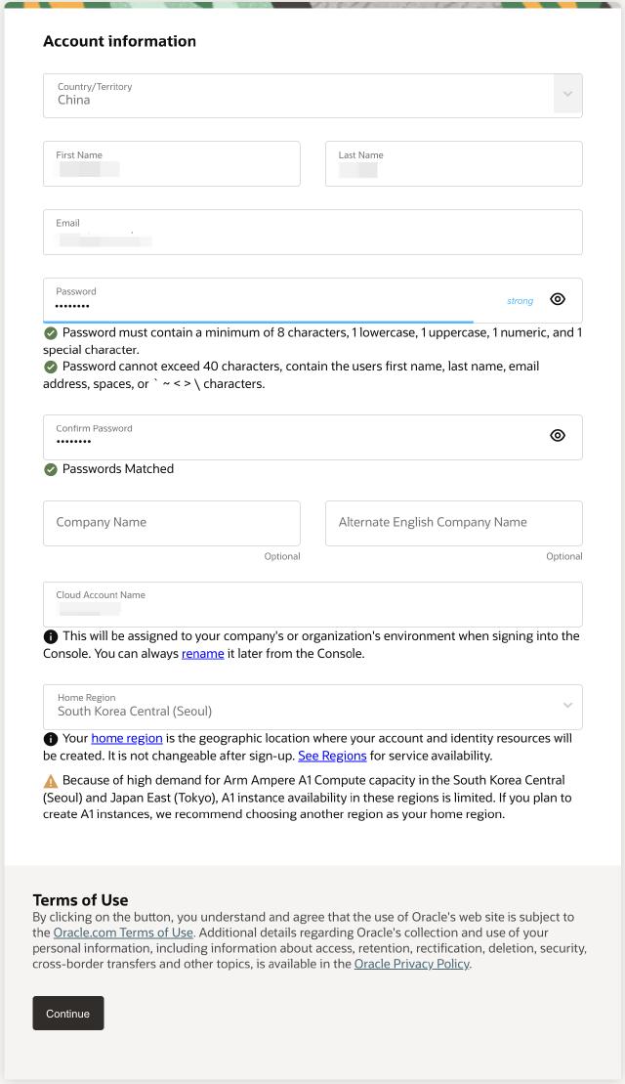625x1084 pixels.
Task: Reveal the Confirm Password text
Action: pos(558,436)
